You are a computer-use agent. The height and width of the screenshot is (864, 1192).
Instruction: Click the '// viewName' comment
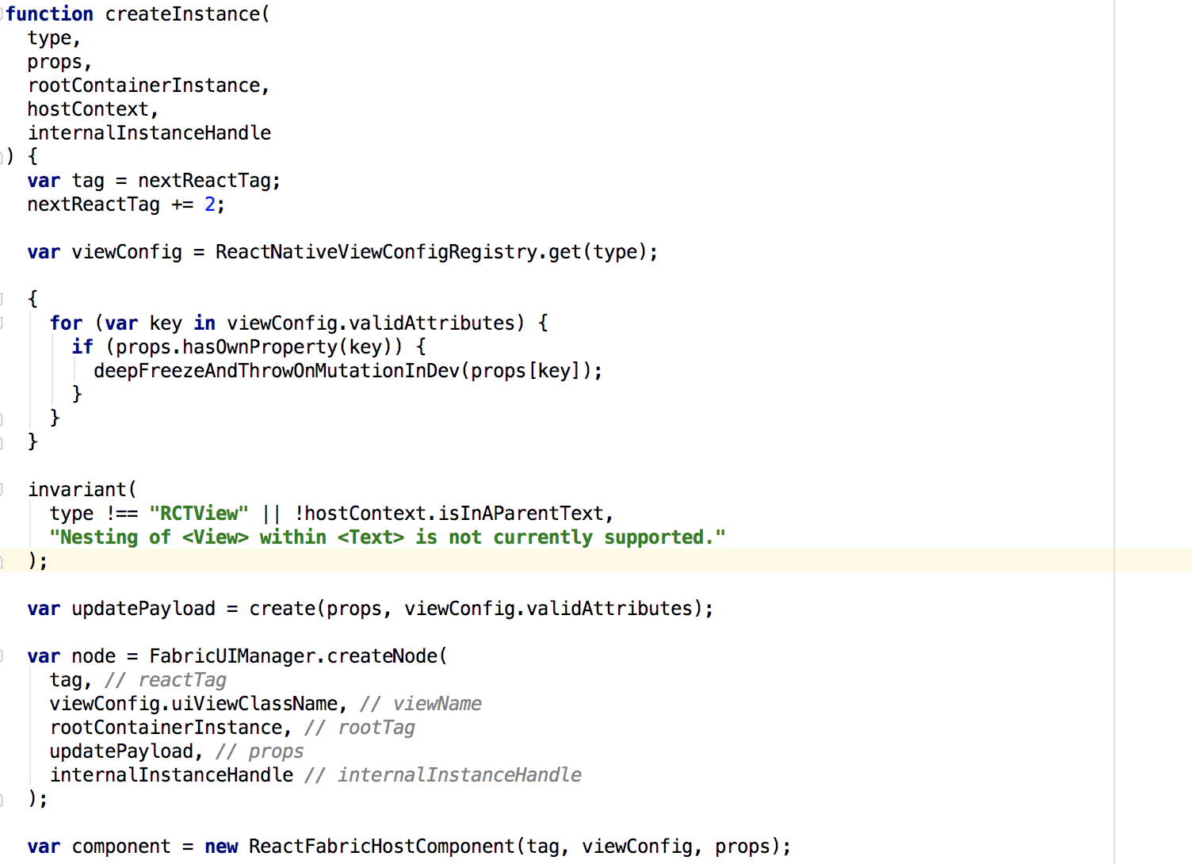point(421,704)
